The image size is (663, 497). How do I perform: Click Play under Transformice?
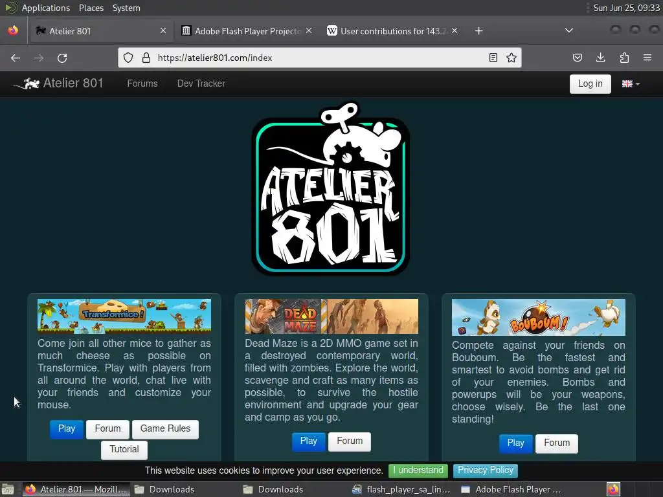point(67,429)
